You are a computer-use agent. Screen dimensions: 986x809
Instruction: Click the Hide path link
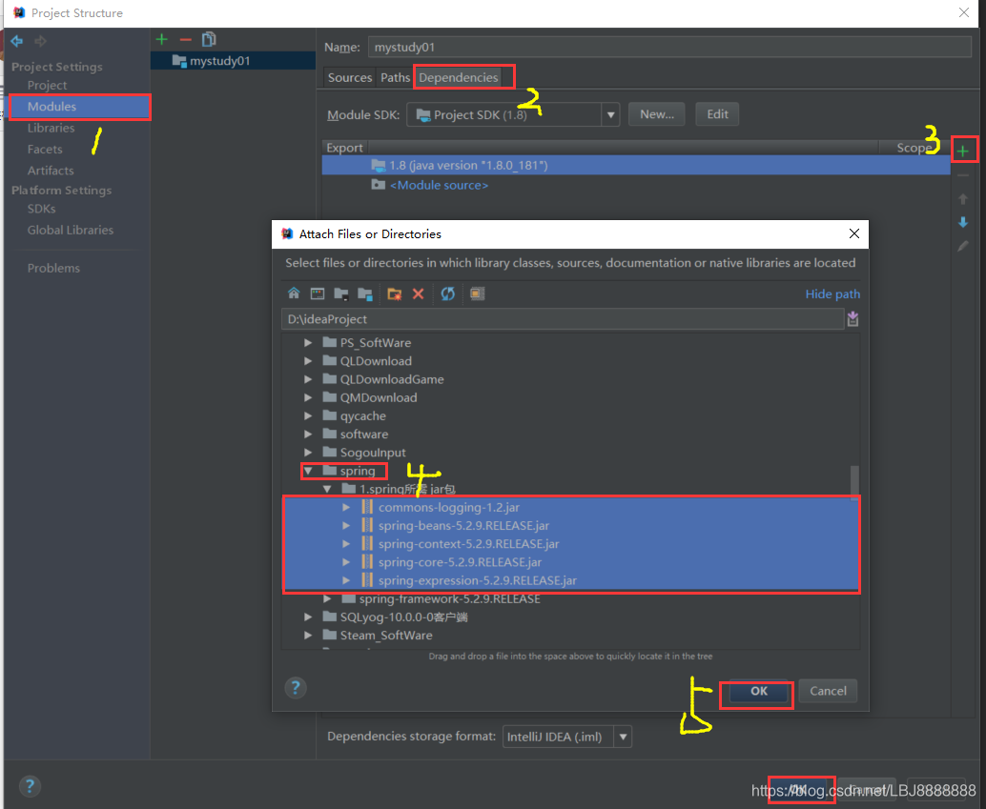tap(832, 294)
